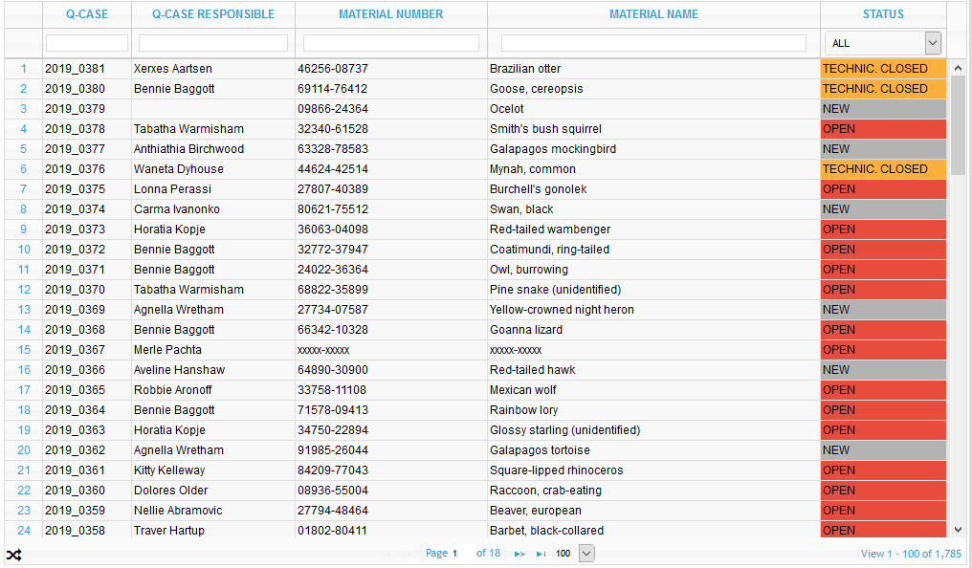Click Galapagos tortoise cell
The height and width of the screenshot is (568, 972).
tap(654, 450)
